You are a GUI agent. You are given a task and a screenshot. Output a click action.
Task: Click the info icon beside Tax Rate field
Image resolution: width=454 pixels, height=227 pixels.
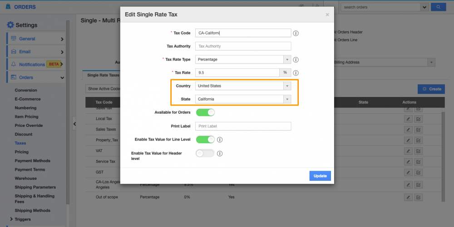tap(296, 72)
